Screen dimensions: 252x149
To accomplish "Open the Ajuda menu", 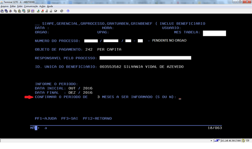I will pyautogui.click(x=50, y=7).
